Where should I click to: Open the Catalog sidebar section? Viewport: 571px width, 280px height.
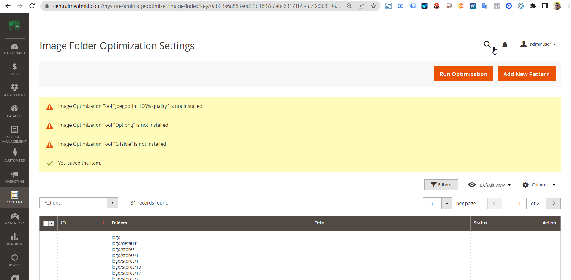(14, 111)
